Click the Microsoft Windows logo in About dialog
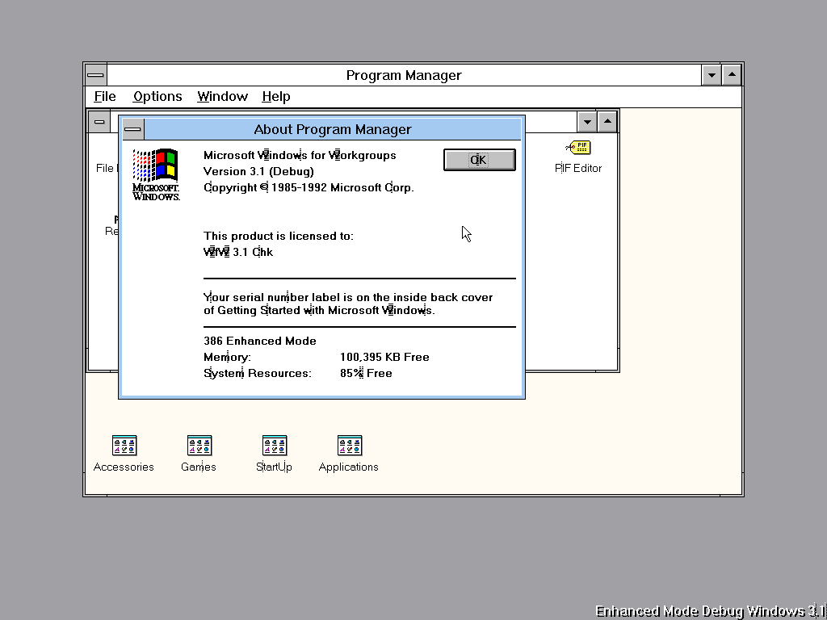Viewport: 827px width, 620px height. click(156, 174)
